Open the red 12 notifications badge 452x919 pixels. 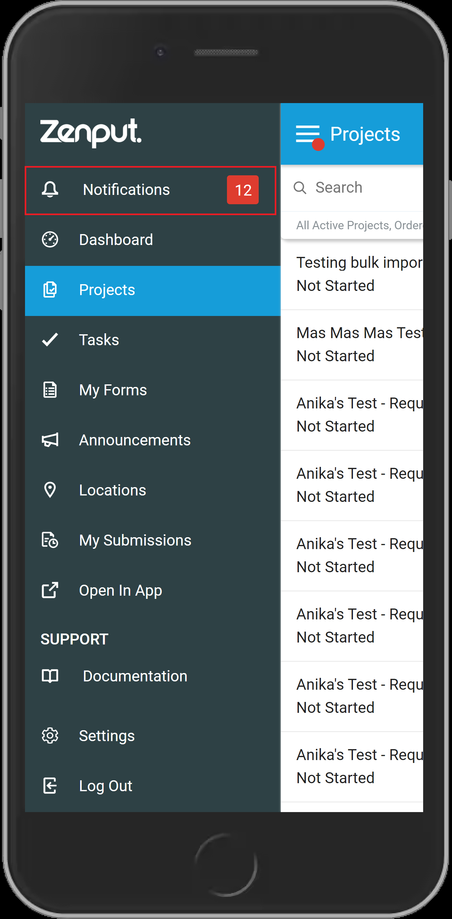(243, 190)
